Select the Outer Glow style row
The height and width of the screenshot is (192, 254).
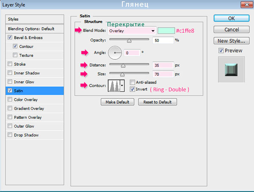(35, 126)
